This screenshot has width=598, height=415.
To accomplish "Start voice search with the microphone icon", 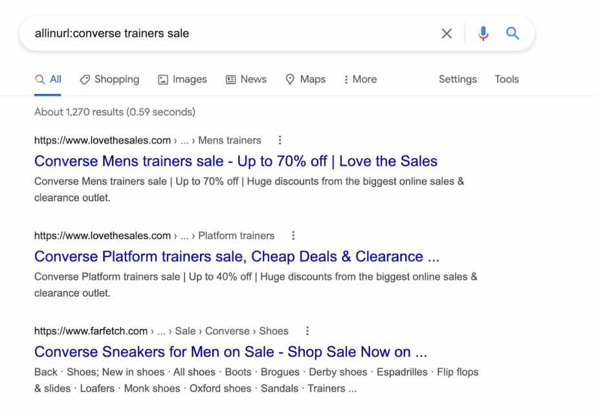I will click(x=483, y=34).
